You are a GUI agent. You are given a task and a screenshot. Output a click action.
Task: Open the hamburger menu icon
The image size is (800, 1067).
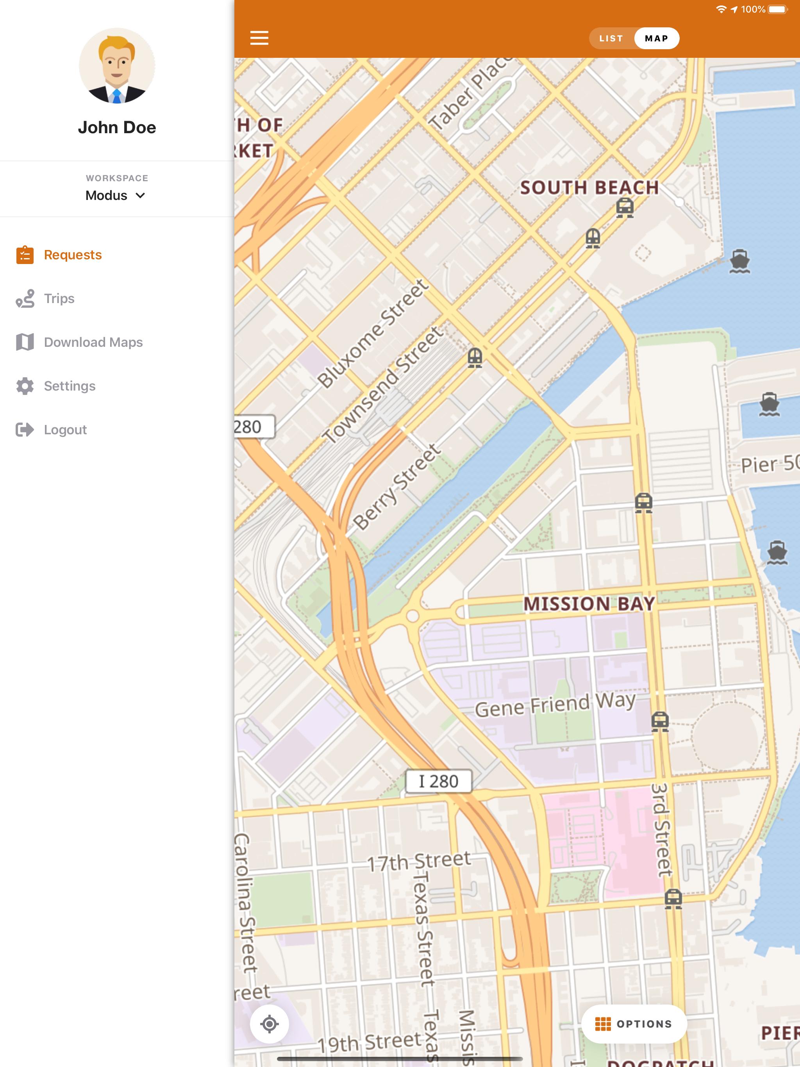tap(259, 38)
